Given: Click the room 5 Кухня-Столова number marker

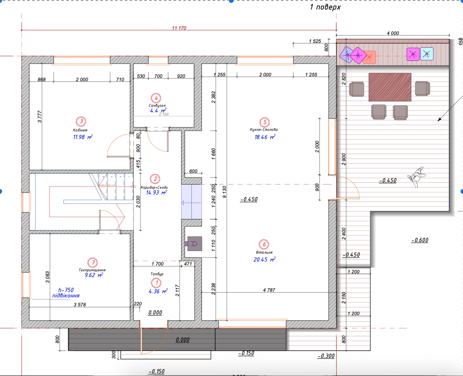Looking at the screenshot, I should [x=265, y=122].
